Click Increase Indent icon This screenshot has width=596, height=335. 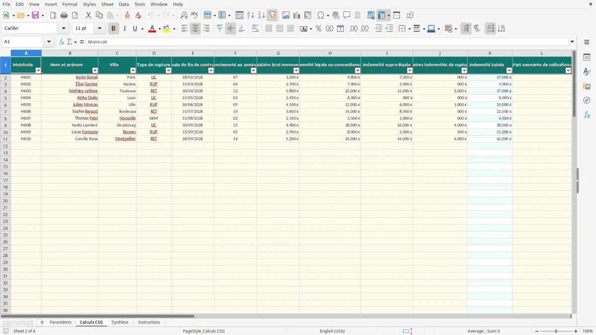[379, 29]
